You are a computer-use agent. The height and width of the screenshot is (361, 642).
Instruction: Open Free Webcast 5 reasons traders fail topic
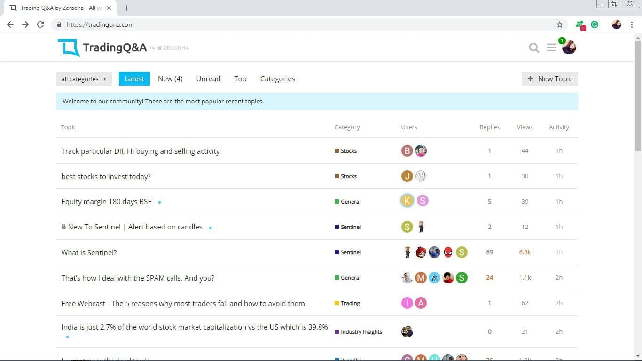(x=183, y=303)
